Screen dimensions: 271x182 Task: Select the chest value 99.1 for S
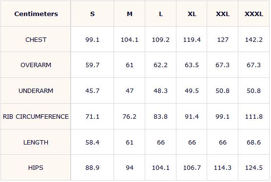[x=92, y=40]
